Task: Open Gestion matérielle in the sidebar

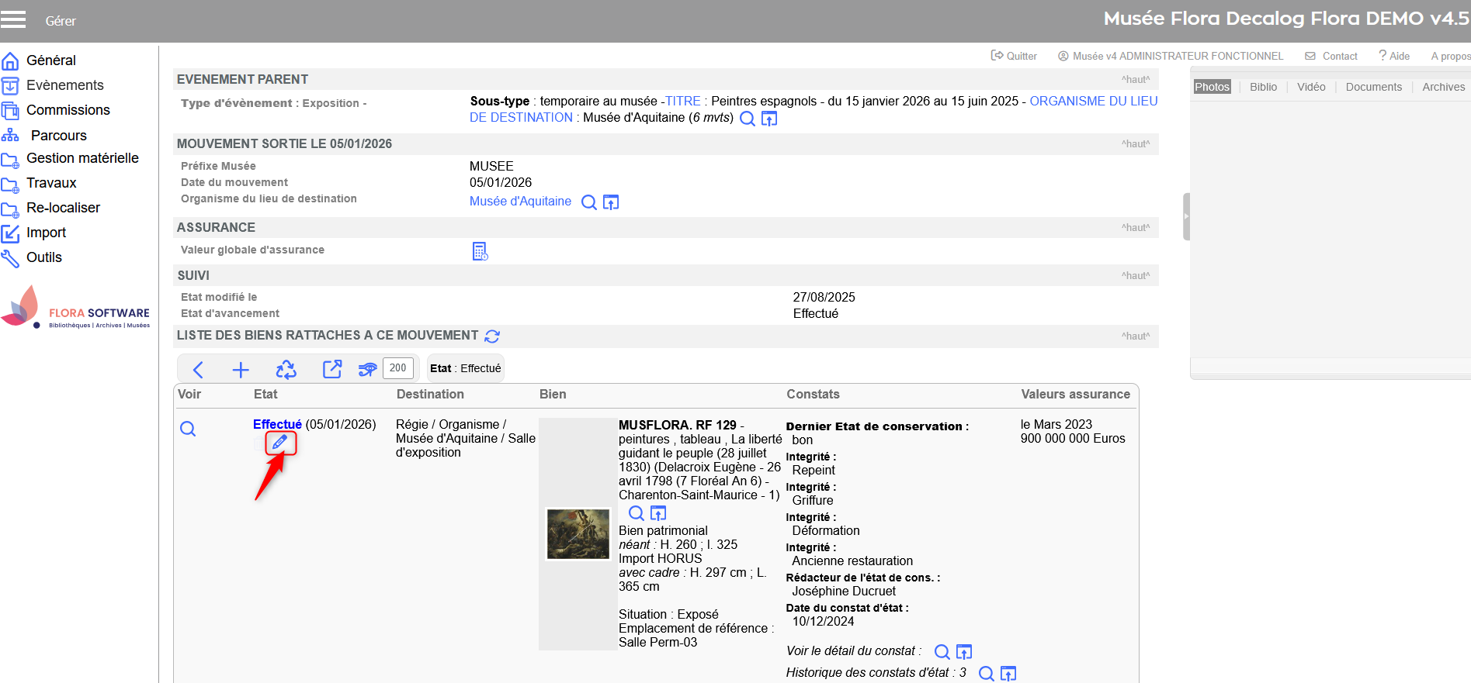Action: pos(82,158)
